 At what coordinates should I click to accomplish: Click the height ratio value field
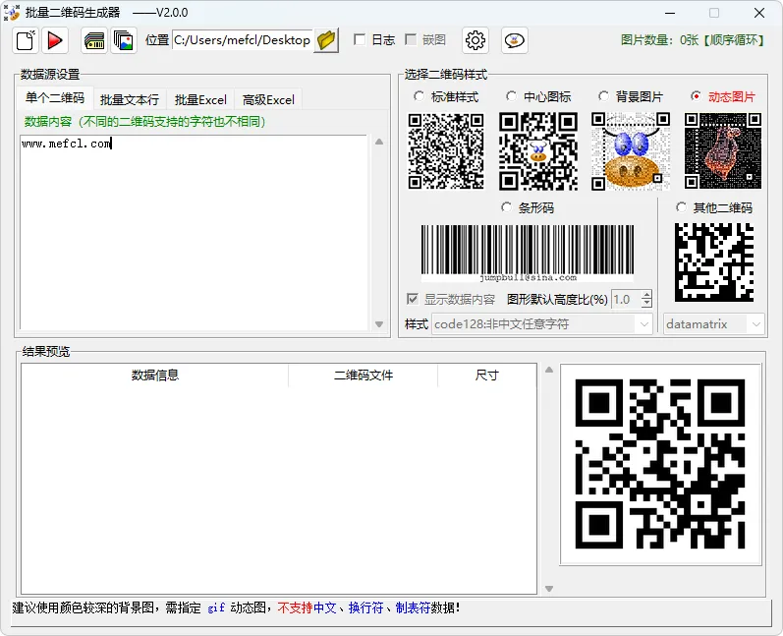626,299
